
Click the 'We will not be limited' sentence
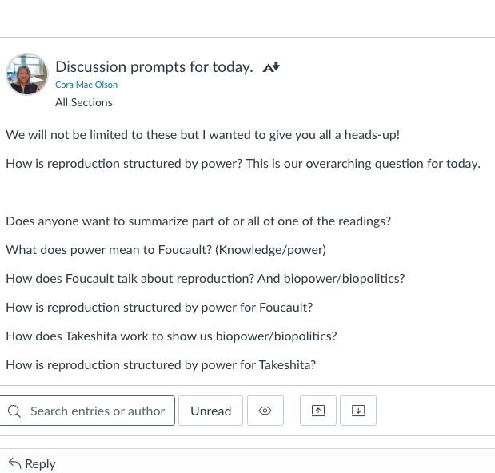point(202,135)
